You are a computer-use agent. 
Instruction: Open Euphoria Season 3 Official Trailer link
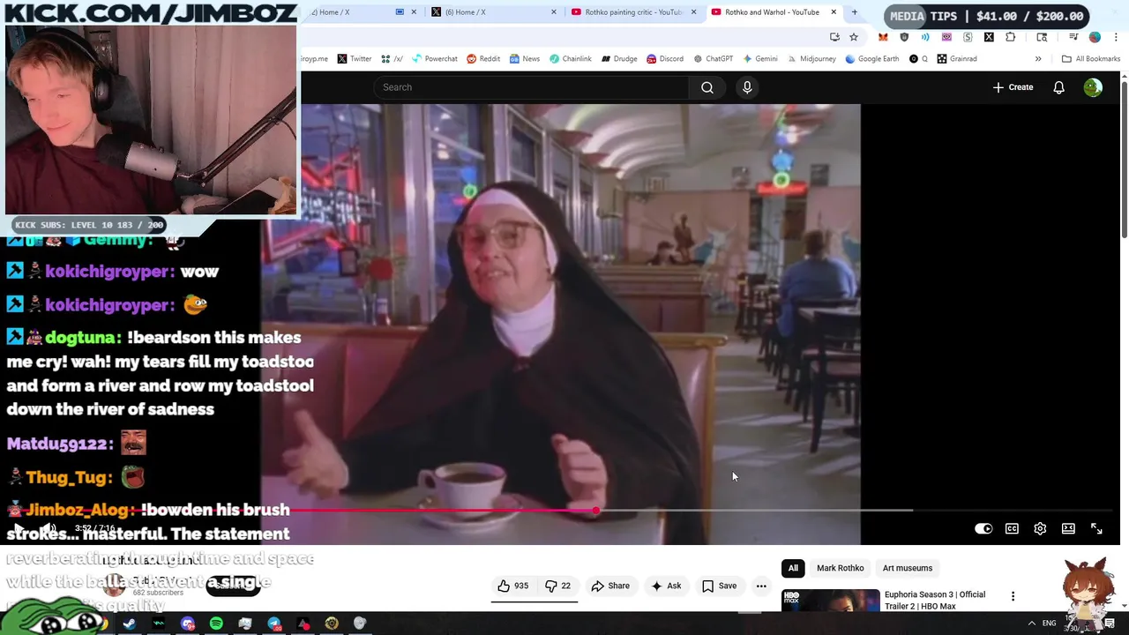pyautogui.click(x=935, y=600)
